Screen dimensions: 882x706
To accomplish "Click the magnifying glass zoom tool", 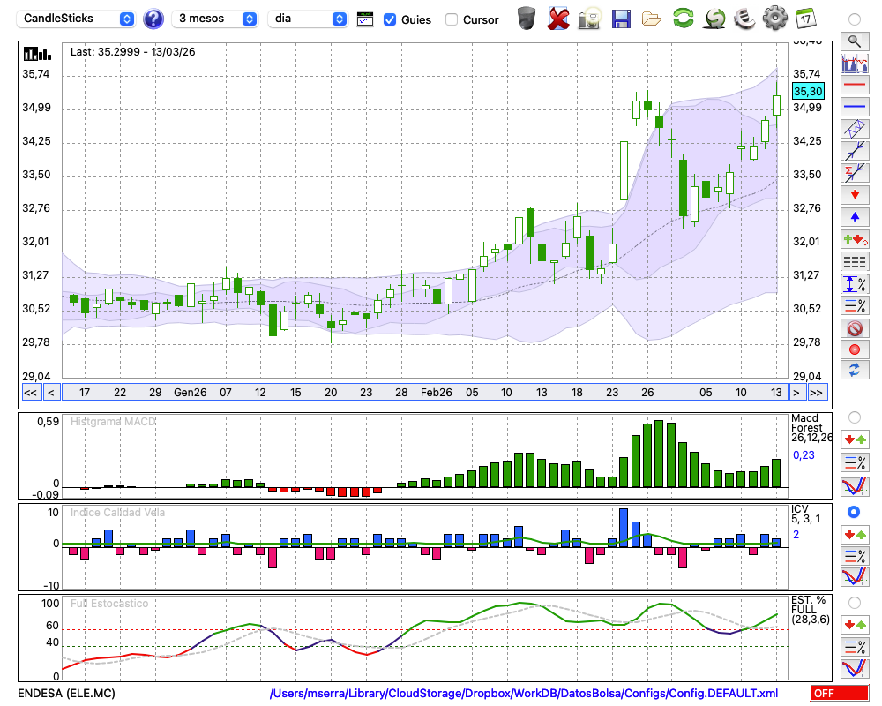I will pyautogui.click(x=854, y=41).
